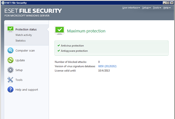The image size is (175, 119).
Task: Click License valid until label
Action: pos(65,71)
